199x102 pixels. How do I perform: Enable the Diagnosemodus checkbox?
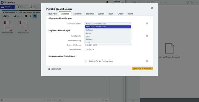pyautogui.click(x=86, y=61)
